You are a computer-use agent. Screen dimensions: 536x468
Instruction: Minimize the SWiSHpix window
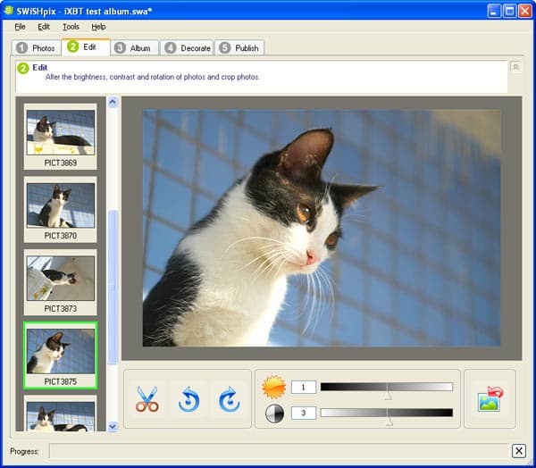494,11
